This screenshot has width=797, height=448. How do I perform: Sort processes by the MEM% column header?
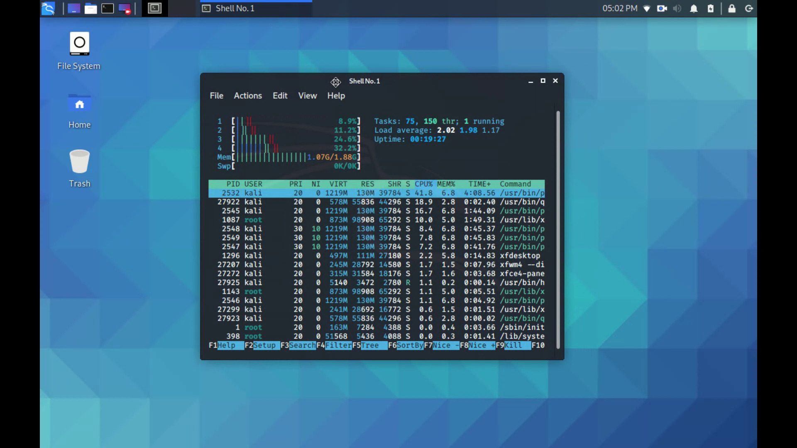[x=446, y=184]
